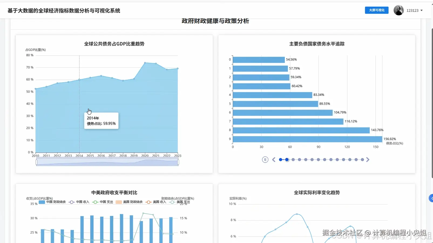433x243 pixels.
Task: Pause the debt chart timeline autoplay
Action: coord(265,160)
